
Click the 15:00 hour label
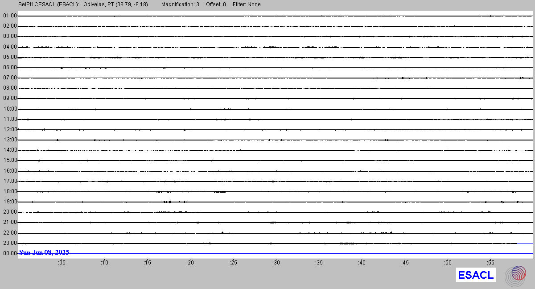(x=10, y=160)
